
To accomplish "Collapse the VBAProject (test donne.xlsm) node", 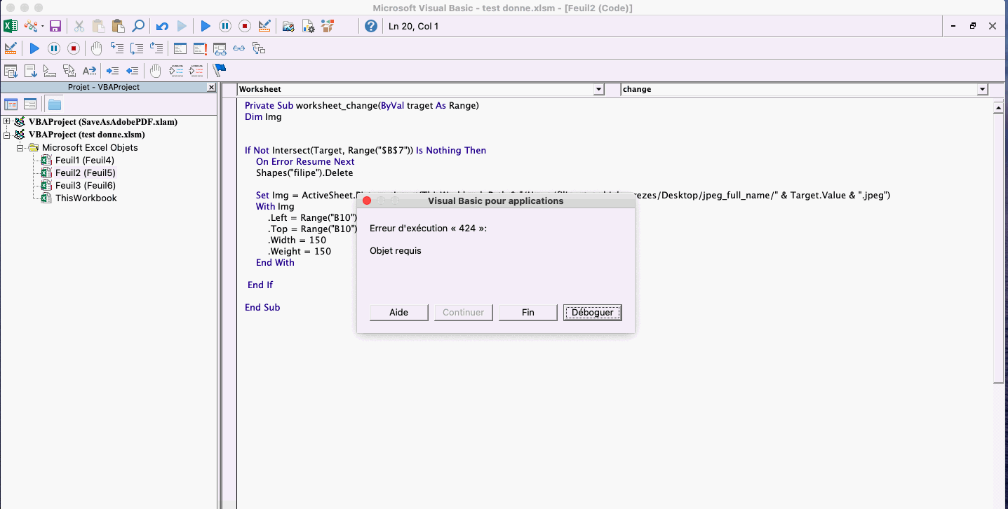I will tap(7, 135).
